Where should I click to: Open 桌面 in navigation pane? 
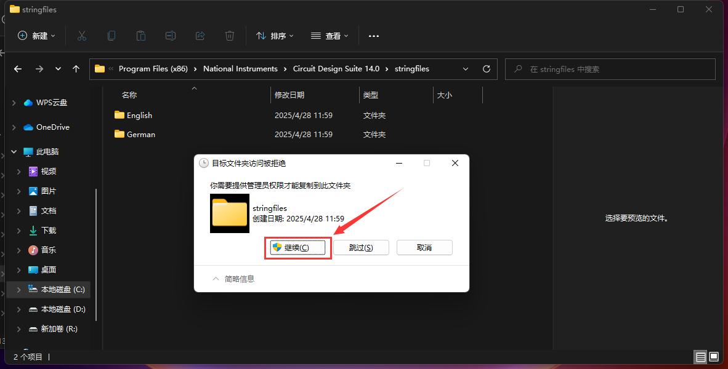pos(48,270)
